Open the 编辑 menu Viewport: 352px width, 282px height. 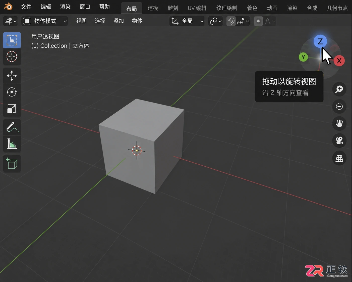[x=46, y=7]
